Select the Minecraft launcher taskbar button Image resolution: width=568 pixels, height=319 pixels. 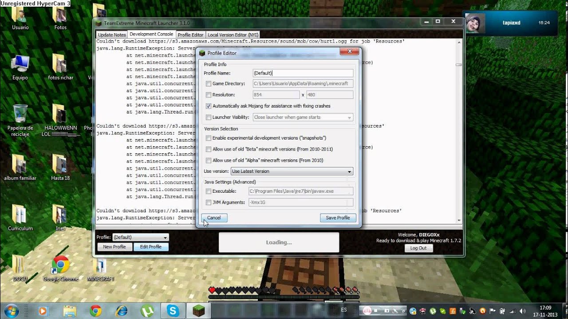[x=199, y=311]
